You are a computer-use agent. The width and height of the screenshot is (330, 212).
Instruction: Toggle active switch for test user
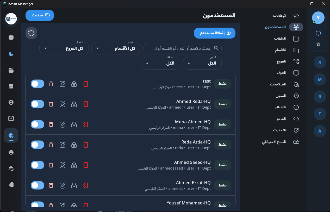(x=38, y=84)
